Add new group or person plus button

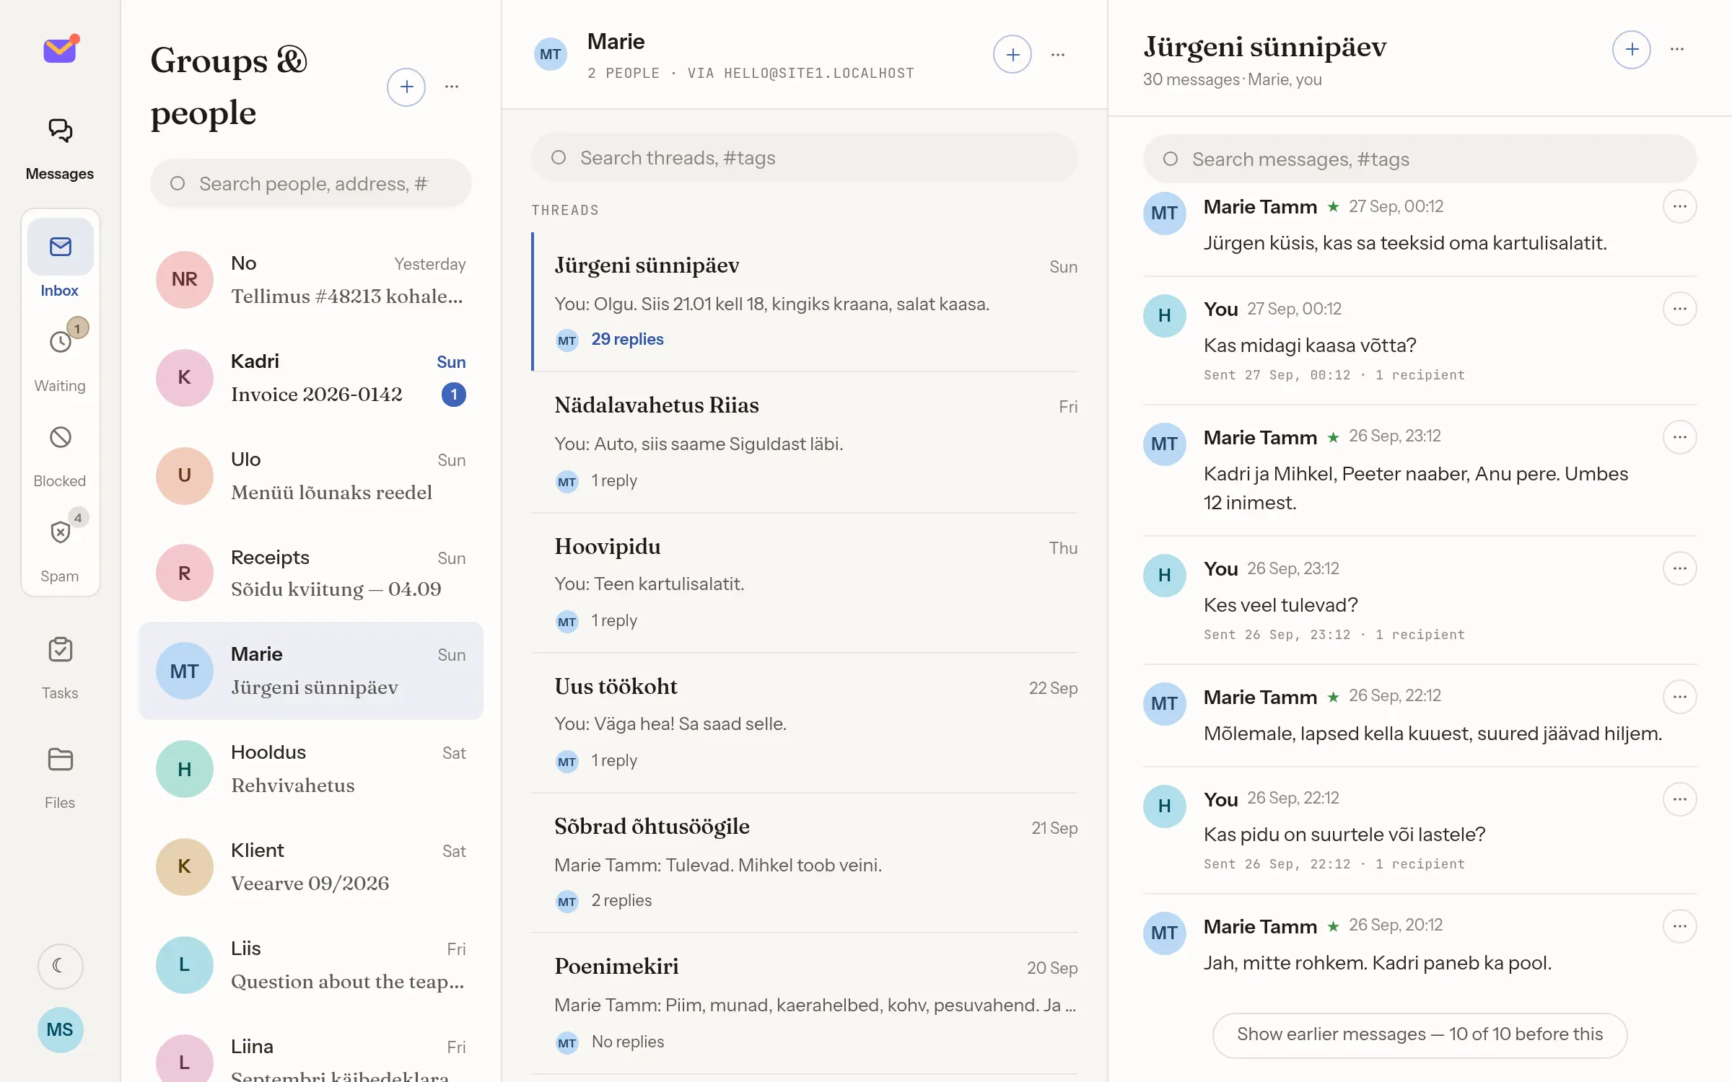pyautogui.click(x=406, y=87)
